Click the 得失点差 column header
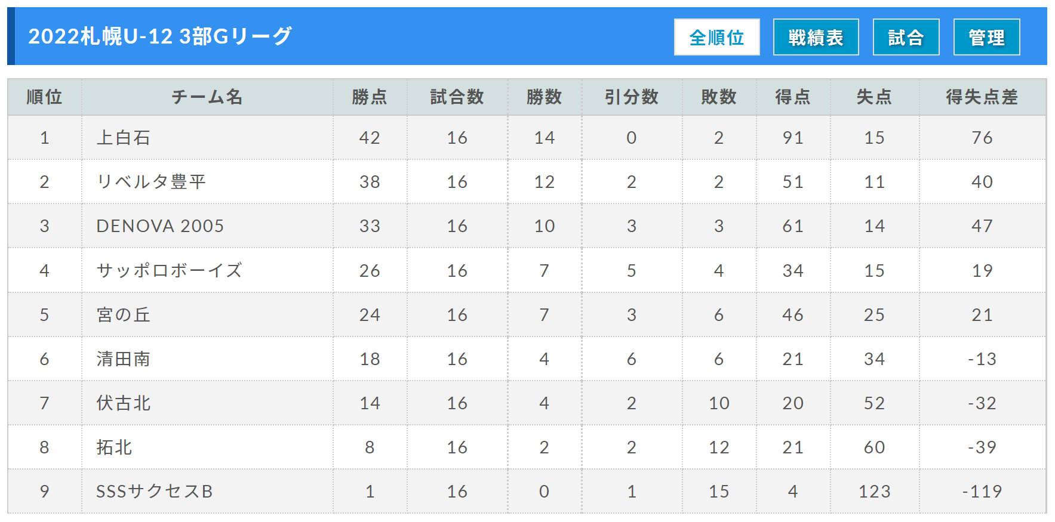The width and height of the screenshot is (1055, 522). [982, 97]
